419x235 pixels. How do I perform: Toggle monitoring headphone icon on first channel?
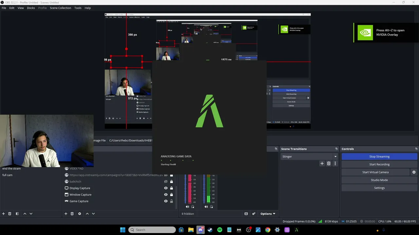click(192, 207)
